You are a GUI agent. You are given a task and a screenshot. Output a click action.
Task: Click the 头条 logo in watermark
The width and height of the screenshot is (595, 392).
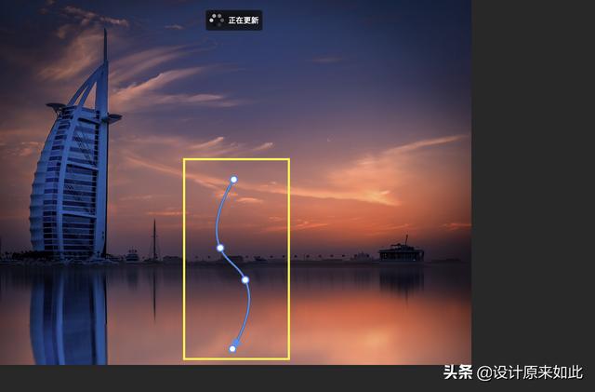(x=458, y=372)
